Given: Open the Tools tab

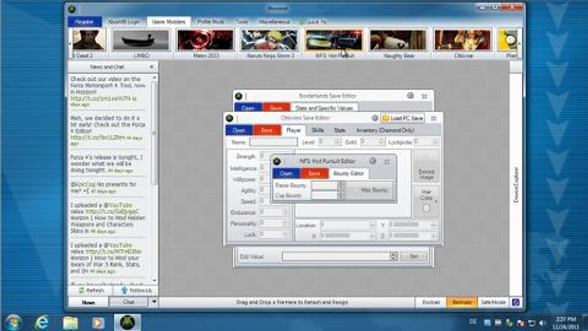Looking at the screenshot, I should (x=242, y=22).
